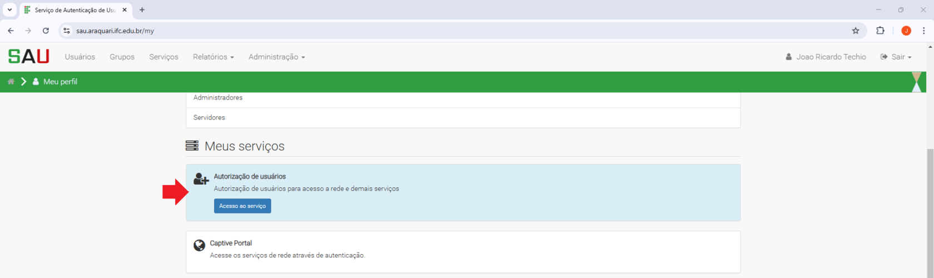Reload the page
Viewport: 934px width, 278px height.
pos(46,31)
